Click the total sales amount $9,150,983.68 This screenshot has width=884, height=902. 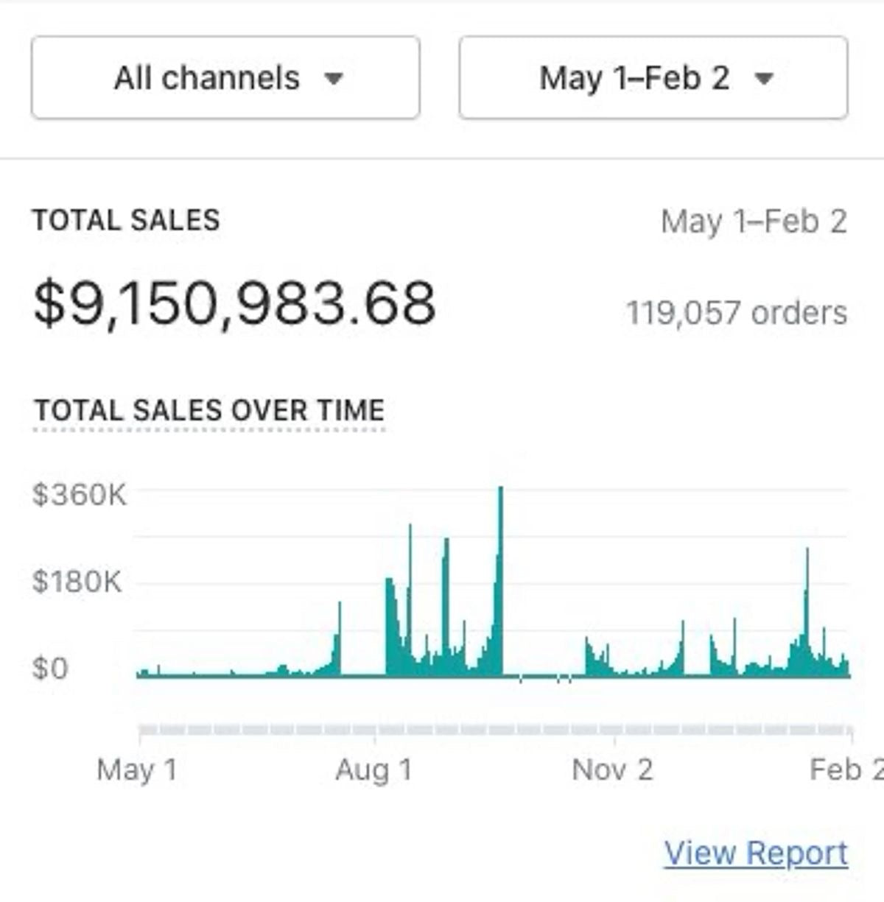pos(234,303)
